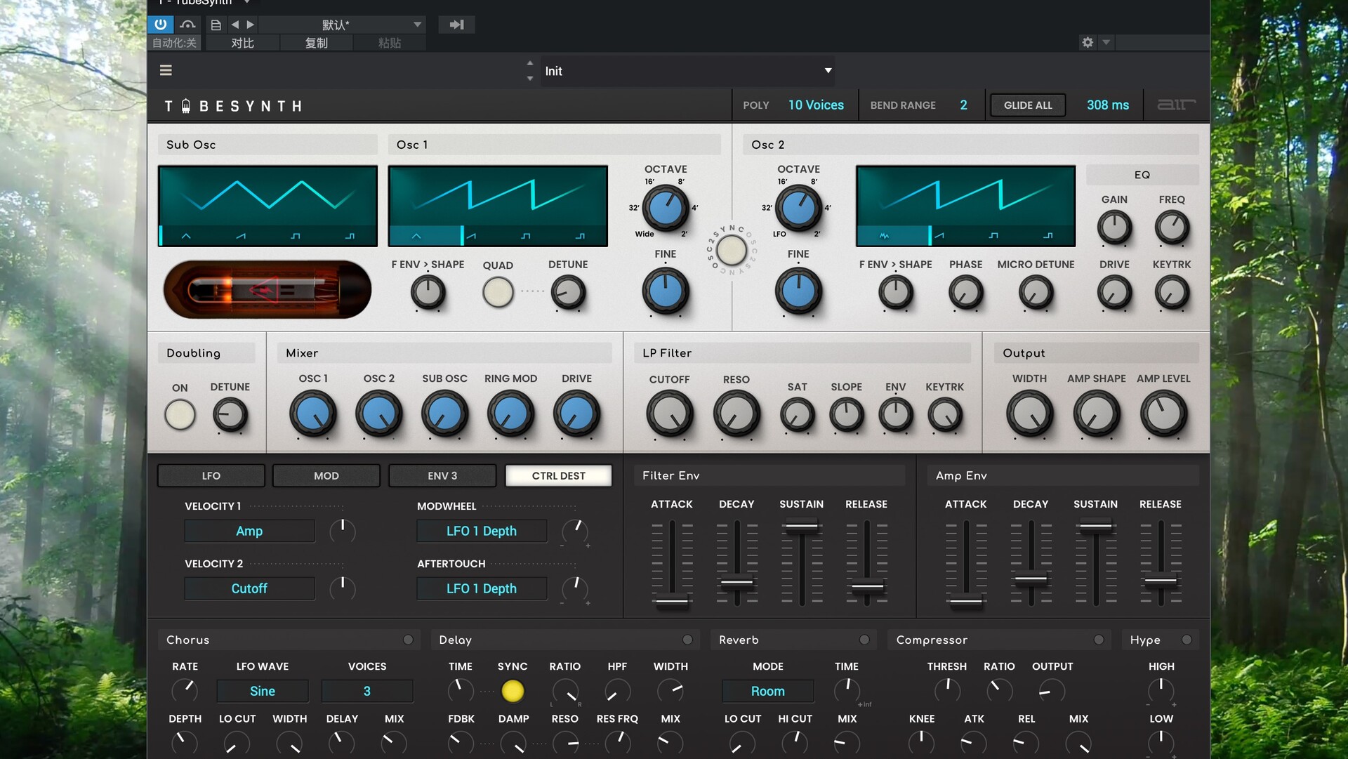Open Reverb MODE Room dropdown

click(x=767, y=691)
